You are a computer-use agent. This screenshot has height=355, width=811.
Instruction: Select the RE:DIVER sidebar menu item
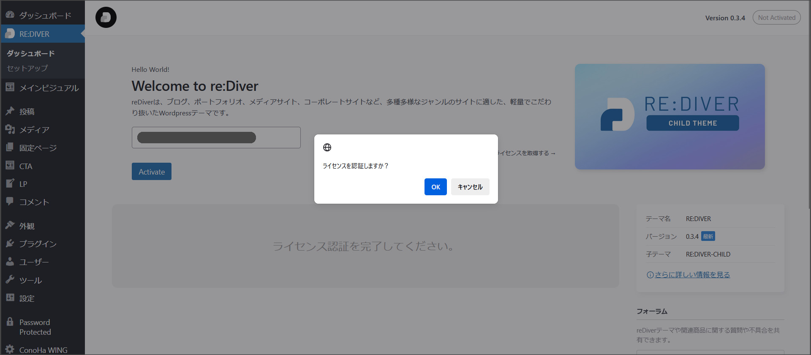34,34
